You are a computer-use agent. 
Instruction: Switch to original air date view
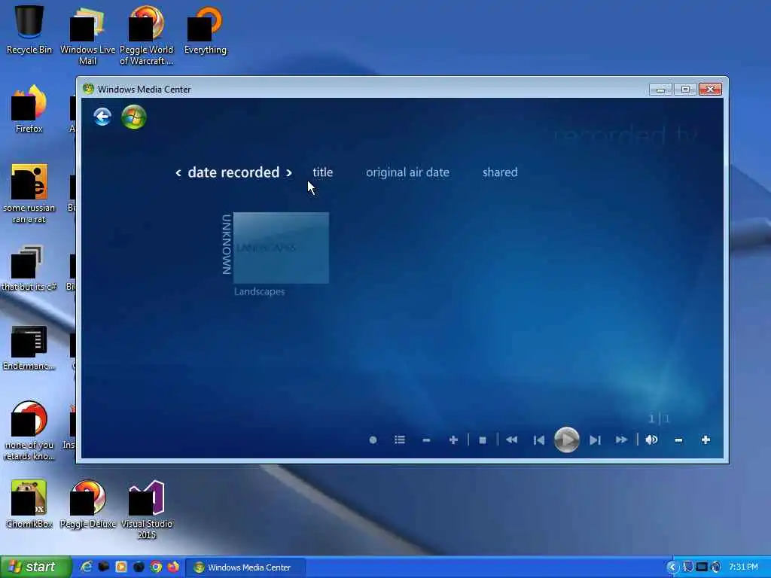(407, 172)
